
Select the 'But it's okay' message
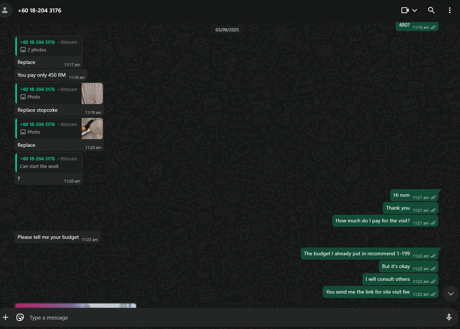pos(408,267)
